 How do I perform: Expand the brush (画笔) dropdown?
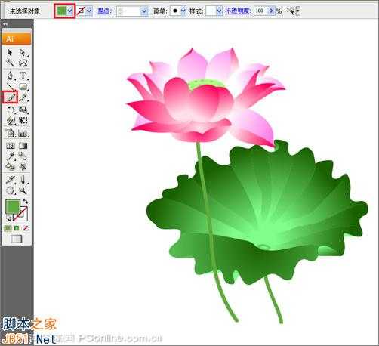point(183,11)
